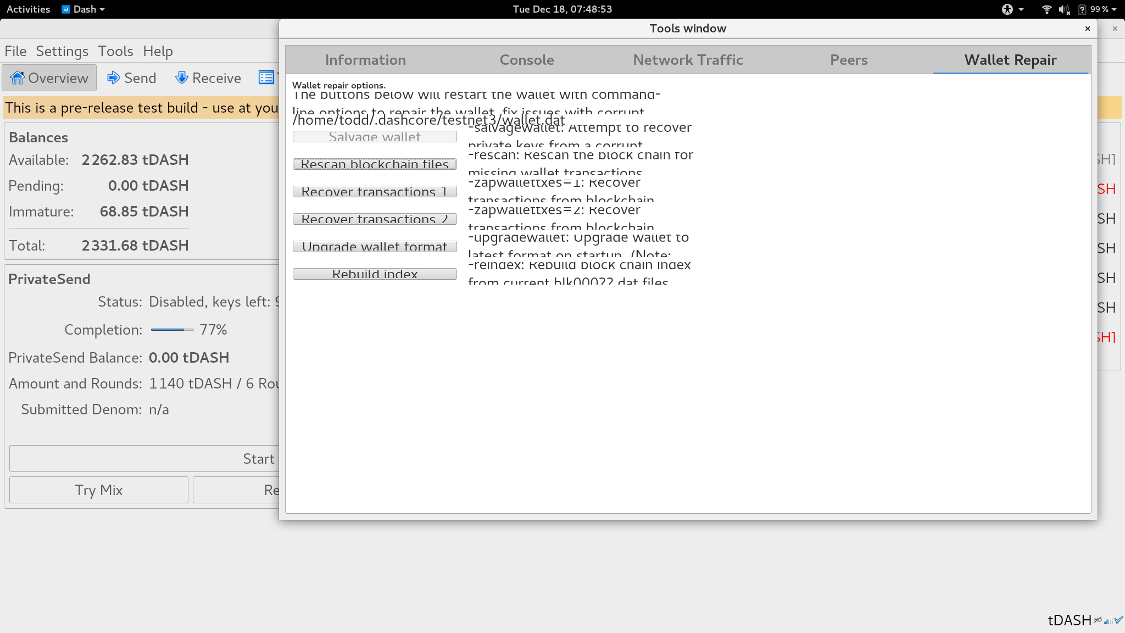Click the Dash logo in the top bar

(x=66, y=9)
